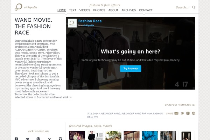
Task: Click the search magnifier icon
Action: (x=194, y=7)
